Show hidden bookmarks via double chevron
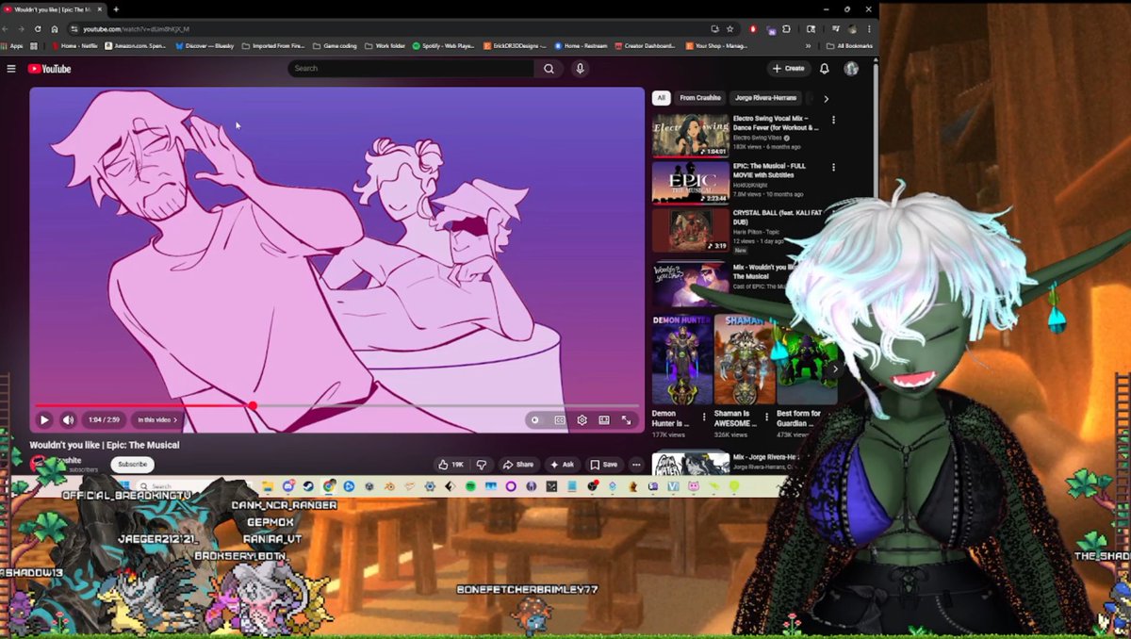 808,45
